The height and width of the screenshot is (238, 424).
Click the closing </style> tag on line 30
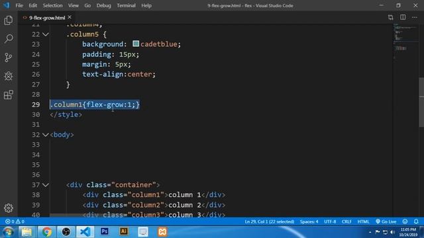[66, 114]
